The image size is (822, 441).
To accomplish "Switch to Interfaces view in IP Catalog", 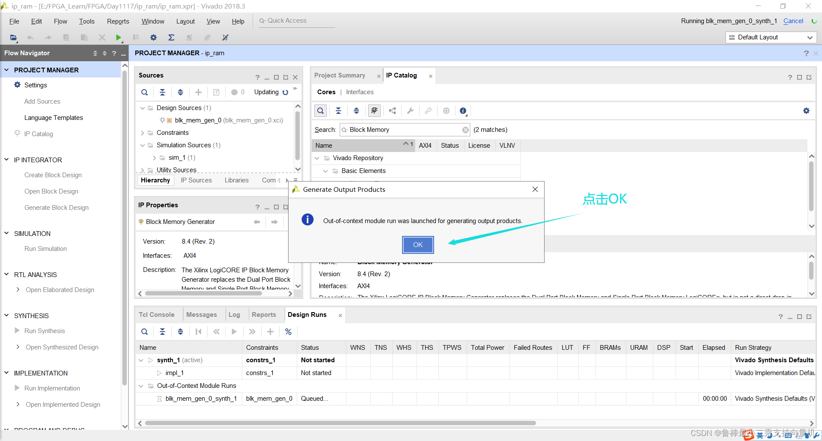I will (360, 92).
